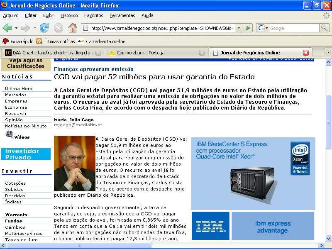Click the Google search engine icon
332x249 pixels.
[261, 28]
